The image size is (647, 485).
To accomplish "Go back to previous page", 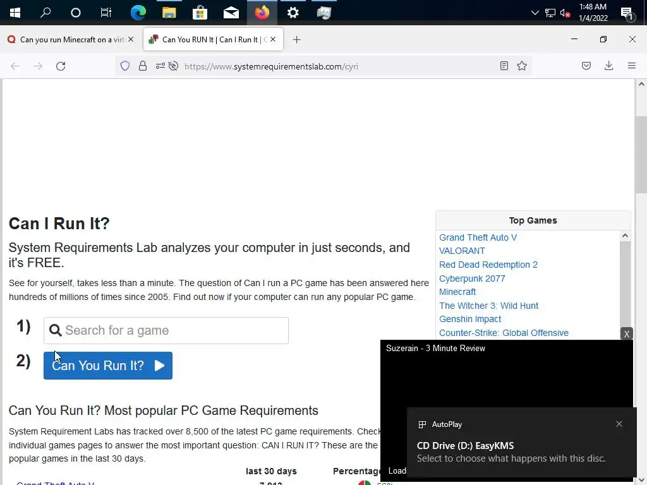I will [15, 66].
